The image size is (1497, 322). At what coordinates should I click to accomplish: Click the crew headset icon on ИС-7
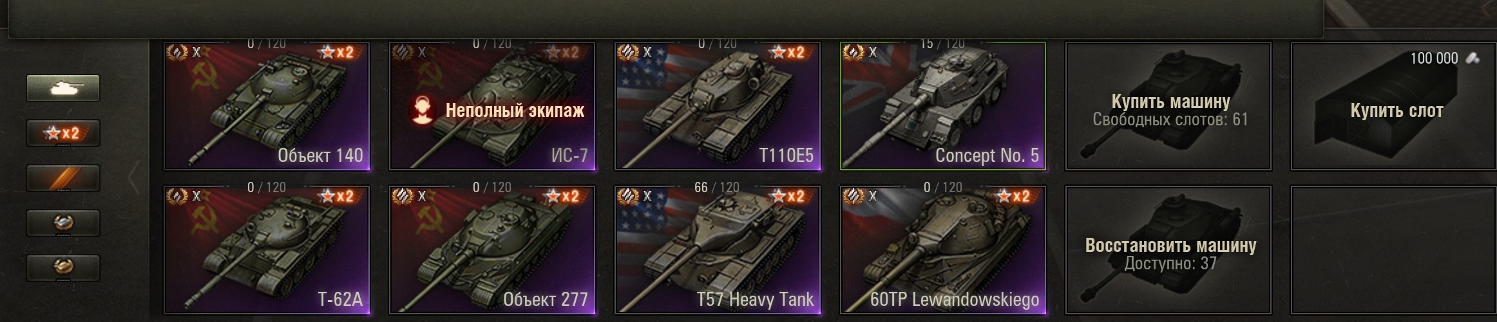[423, 110]
